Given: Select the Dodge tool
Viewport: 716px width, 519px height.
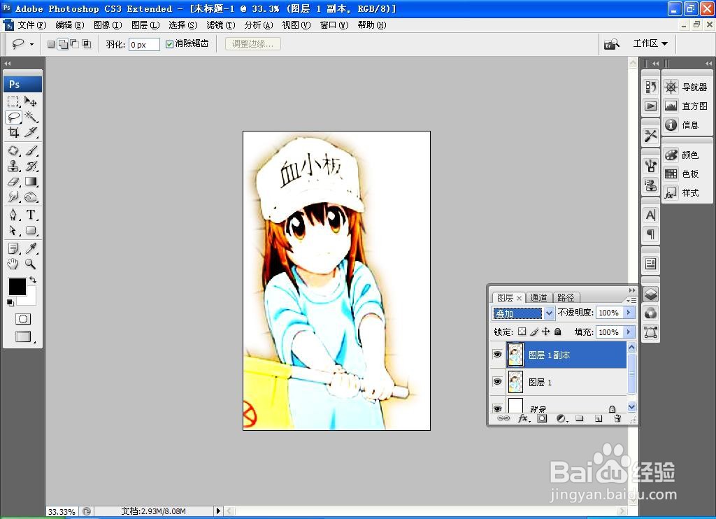Looking at the screenshot, I should (31, 197).
